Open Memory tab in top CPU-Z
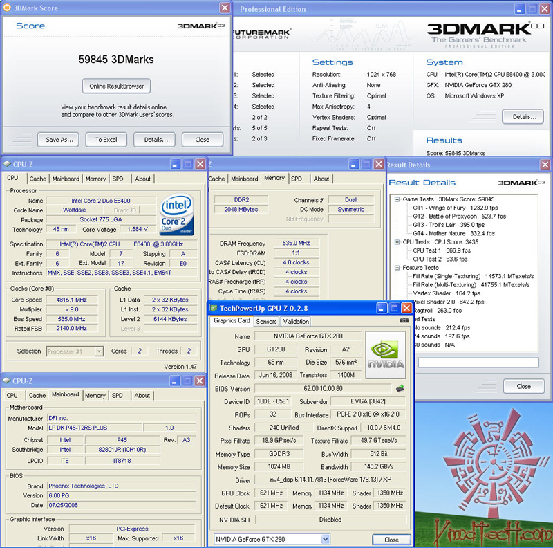Image resolution: width=553 pixels, height=548 pixels. (95, 179)
